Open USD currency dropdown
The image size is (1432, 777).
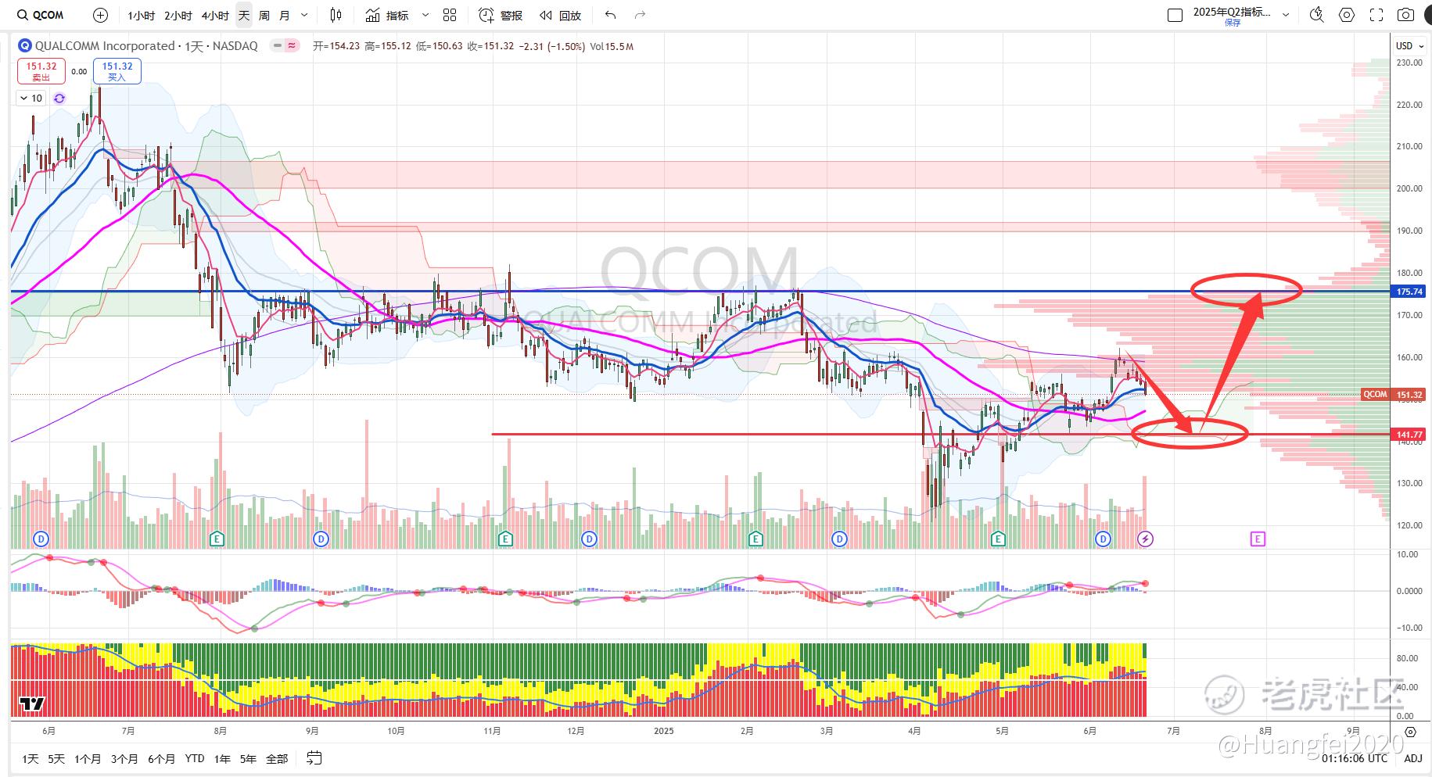[x=1410, y=46]
